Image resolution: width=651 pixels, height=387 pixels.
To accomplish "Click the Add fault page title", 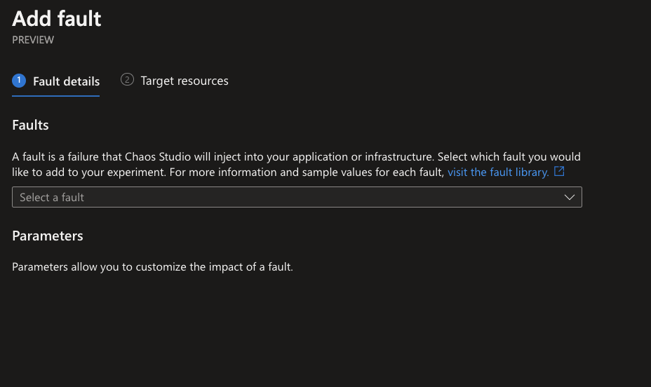I will point(56,19).
